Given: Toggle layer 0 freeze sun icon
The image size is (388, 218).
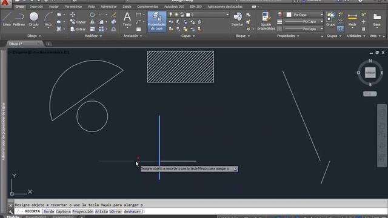Looking at the screenshot, I should (176, 15).
